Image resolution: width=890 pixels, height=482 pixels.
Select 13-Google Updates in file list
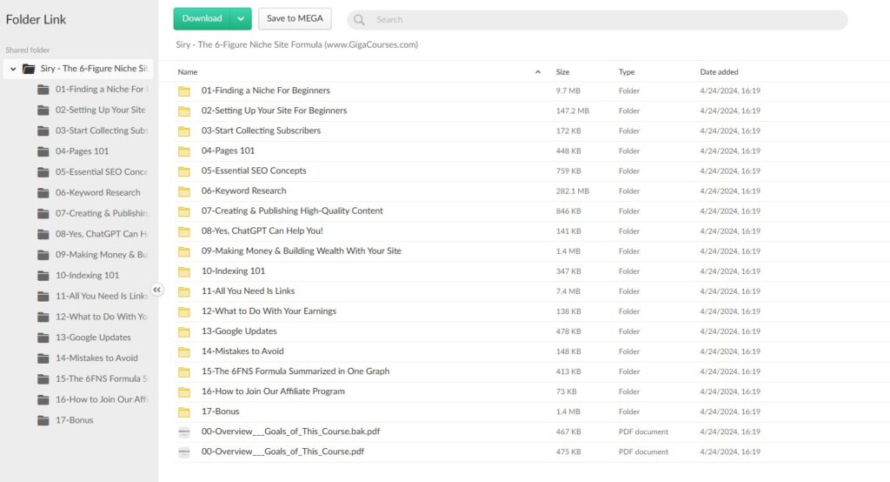tap(239, 331)
